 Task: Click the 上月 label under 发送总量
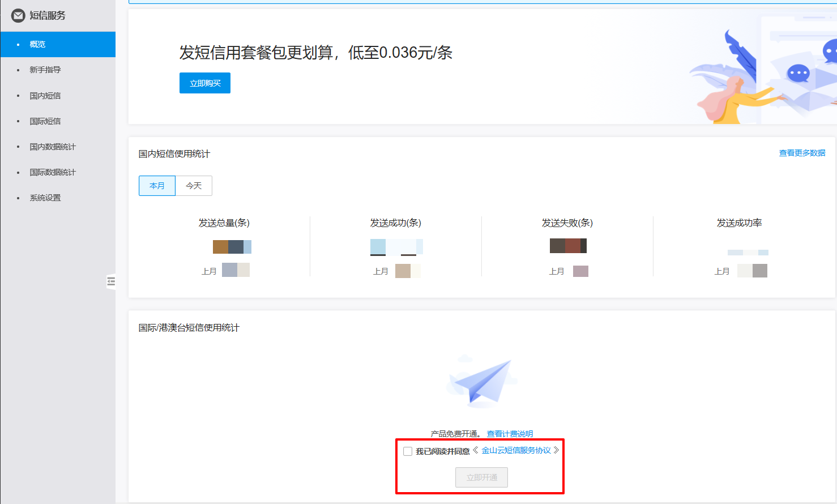pyautogui.click(x=209, y=271)
